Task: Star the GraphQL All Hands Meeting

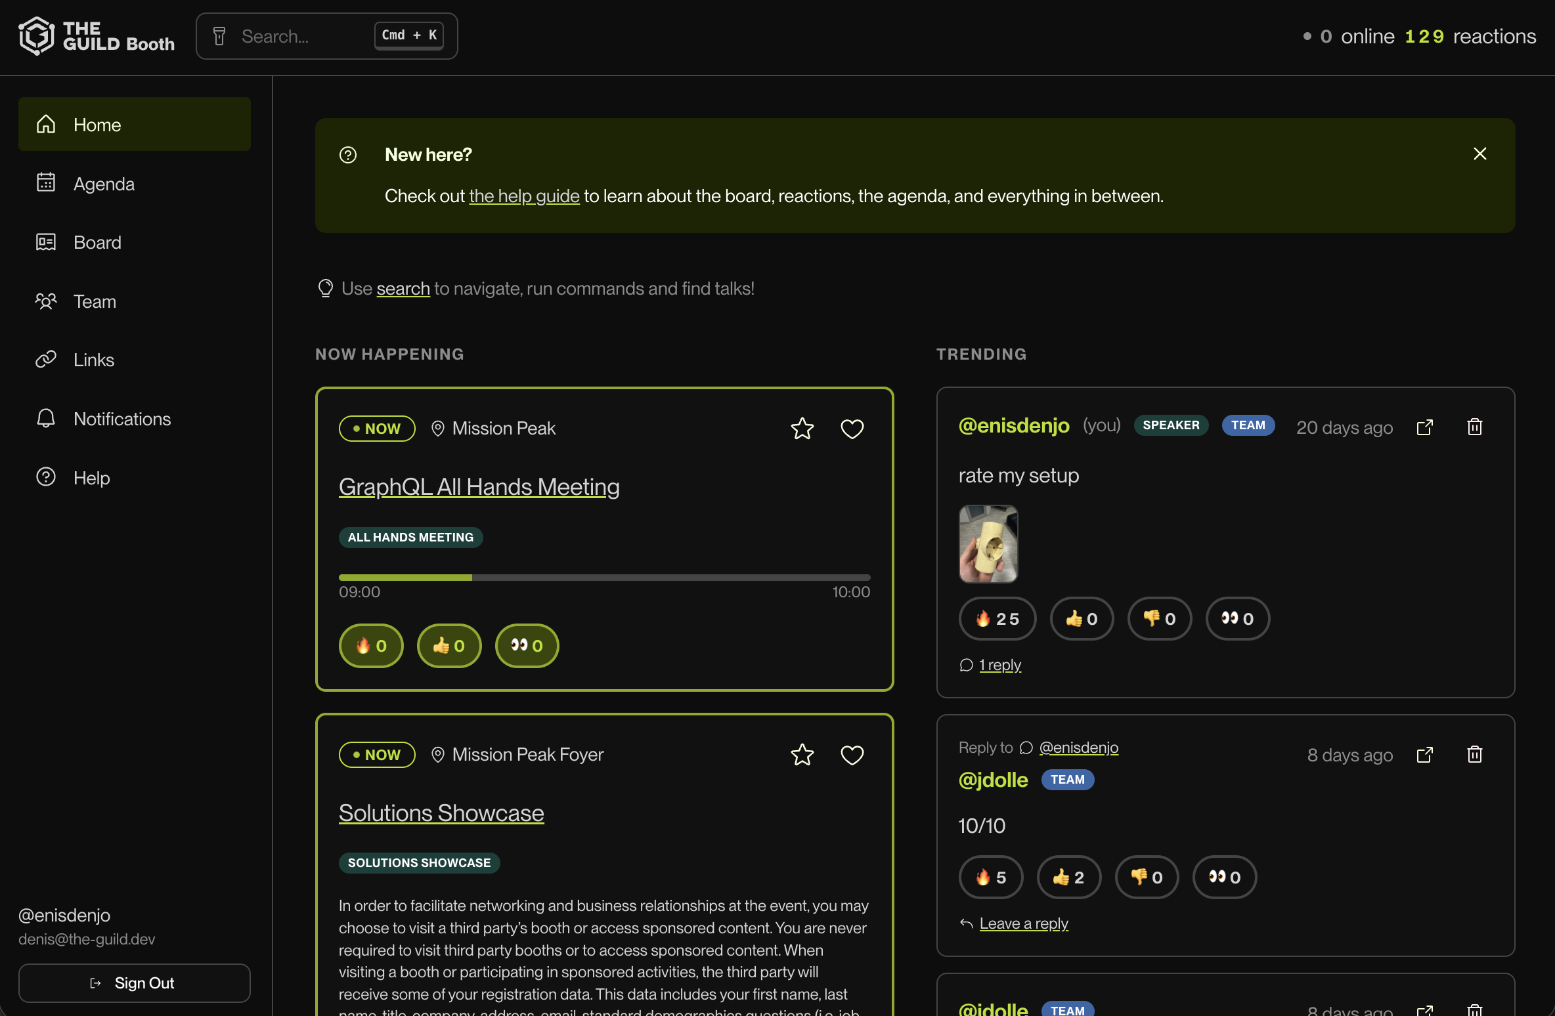Action: tap(802, 429)
